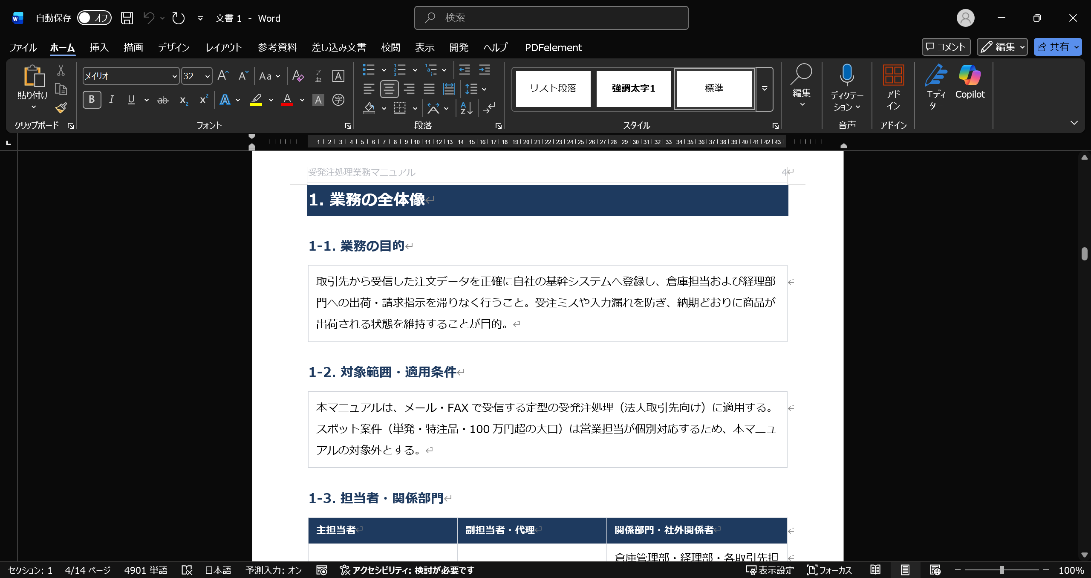This screenshot has height=578, width=1091.
Task: Click the zoom slider in status bar
Action: pos(1002,570)
